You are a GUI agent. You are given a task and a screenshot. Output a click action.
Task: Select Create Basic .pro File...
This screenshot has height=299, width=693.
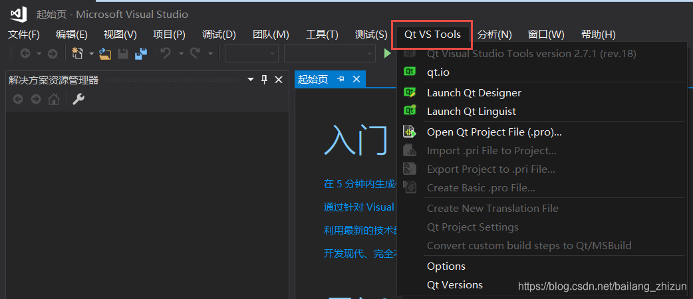542,187
